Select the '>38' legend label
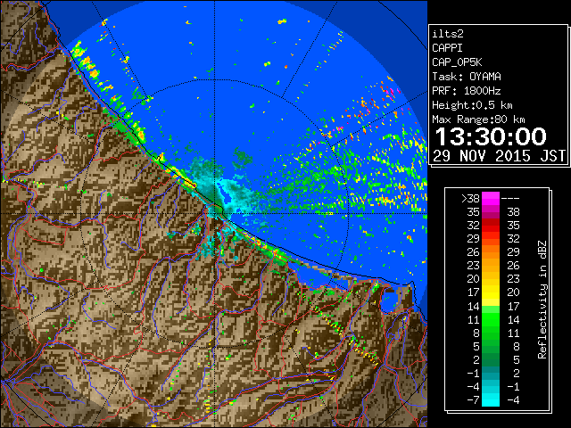This screenshot has height=428, width=571. click(x=470, y=198)
